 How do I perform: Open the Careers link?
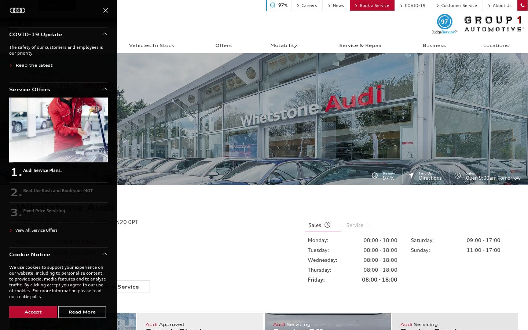(307, 5)
